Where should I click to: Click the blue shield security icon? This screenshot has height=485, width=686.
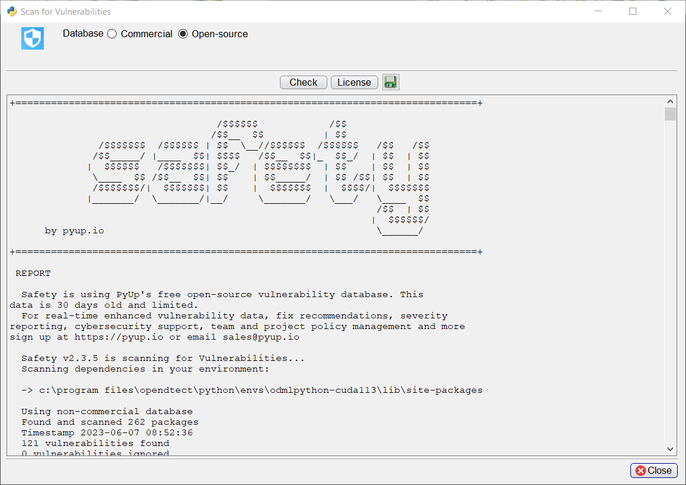tap(33, 38)
